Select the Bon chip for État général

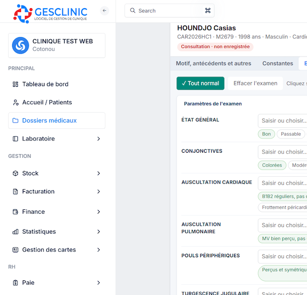pos(266,134)
